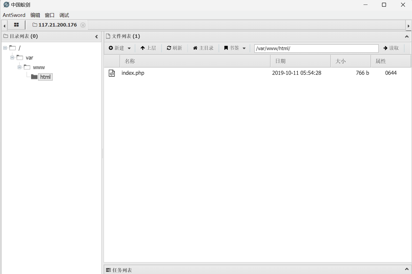Click the html folder icon in the tree
The image size is (412, 274).
point(34,77)
